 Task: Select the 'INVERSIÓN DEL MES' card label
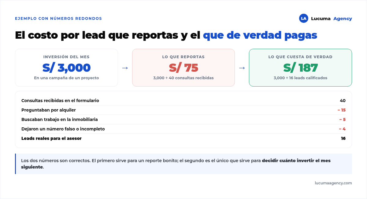pos(66,57)
